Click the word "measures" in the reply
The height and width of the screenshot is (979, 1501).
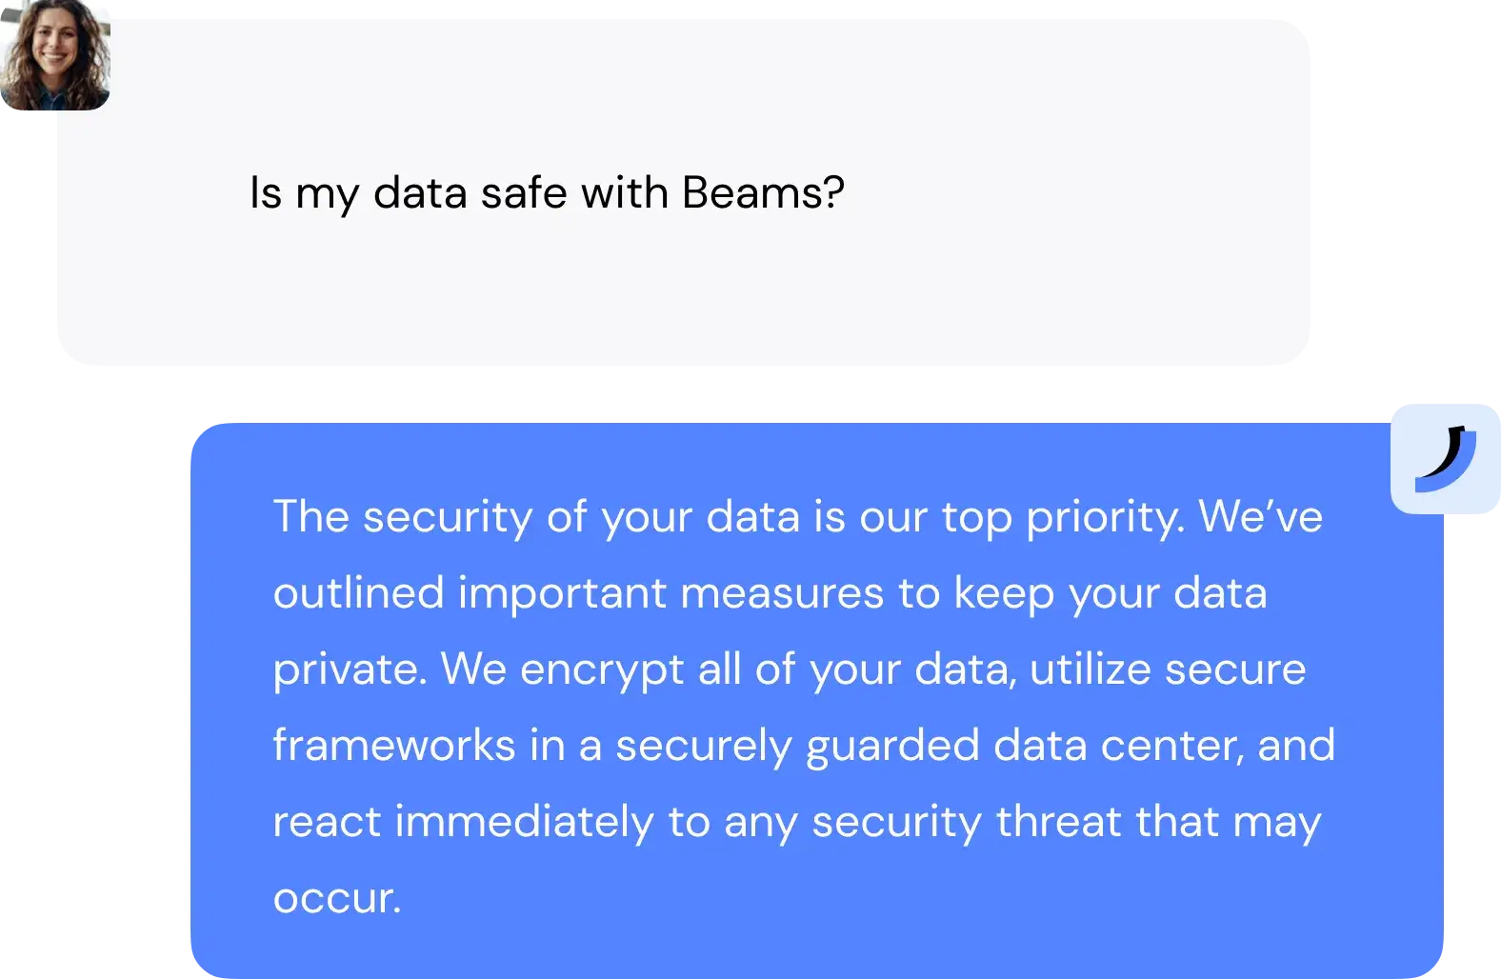click(x=782, y=592)
